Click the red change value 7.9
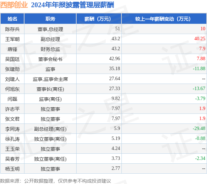207x184 pixels. 202,48
